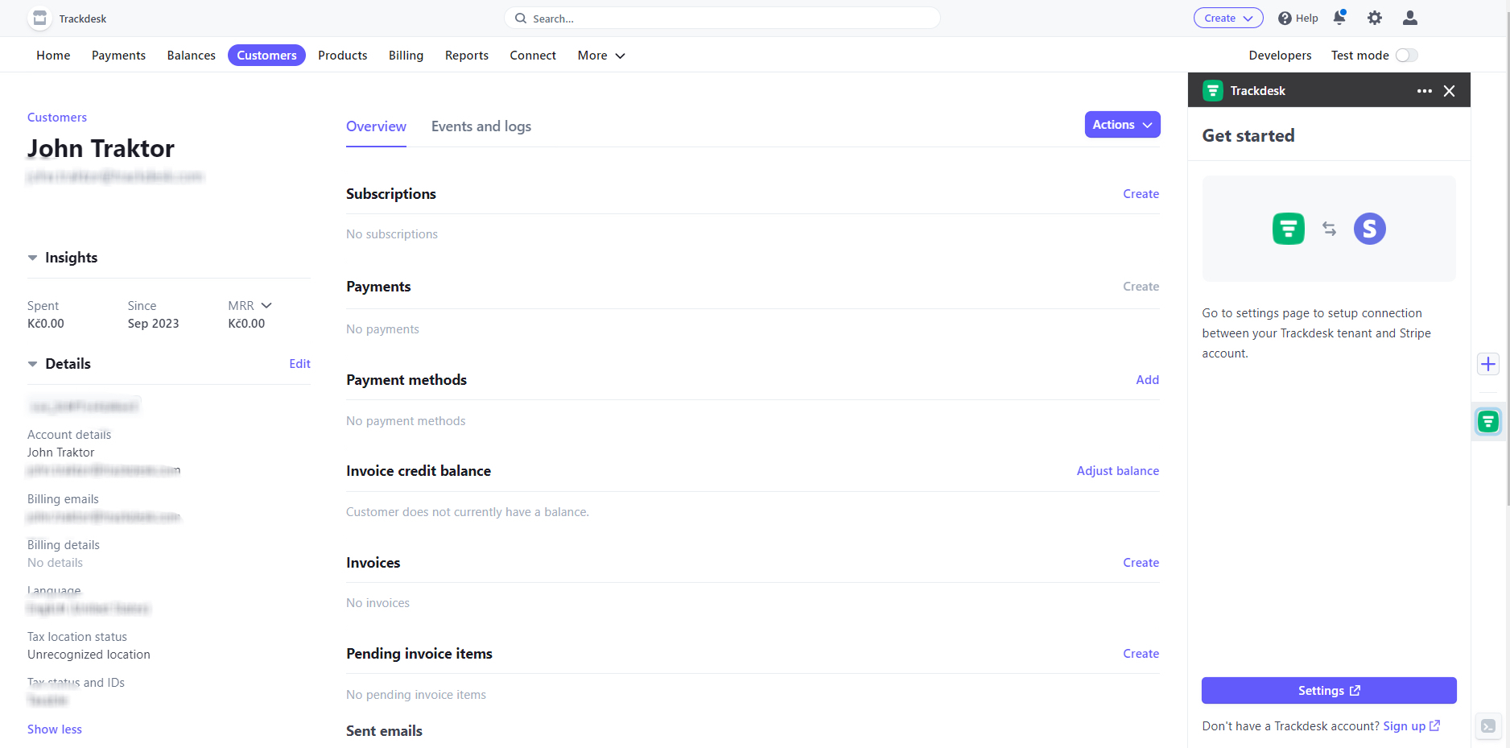Viewport: 1510px width, 748px height.
Task: Open the Actions dropdown
Action: point(1122,125)
